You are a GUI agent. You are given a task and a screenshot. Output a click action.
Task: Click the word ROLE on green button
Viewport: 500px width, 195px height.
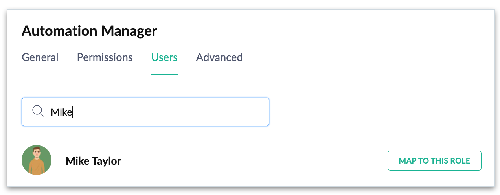(461, 160)
